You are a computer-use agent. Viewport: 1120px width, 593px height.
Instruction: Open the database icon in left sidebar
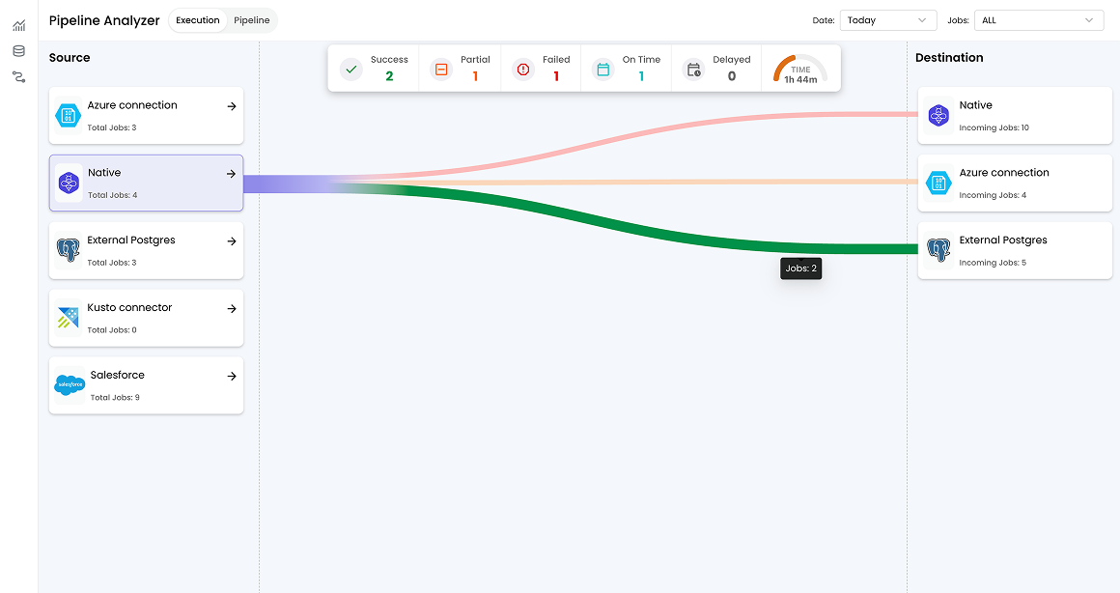point(17,51)
